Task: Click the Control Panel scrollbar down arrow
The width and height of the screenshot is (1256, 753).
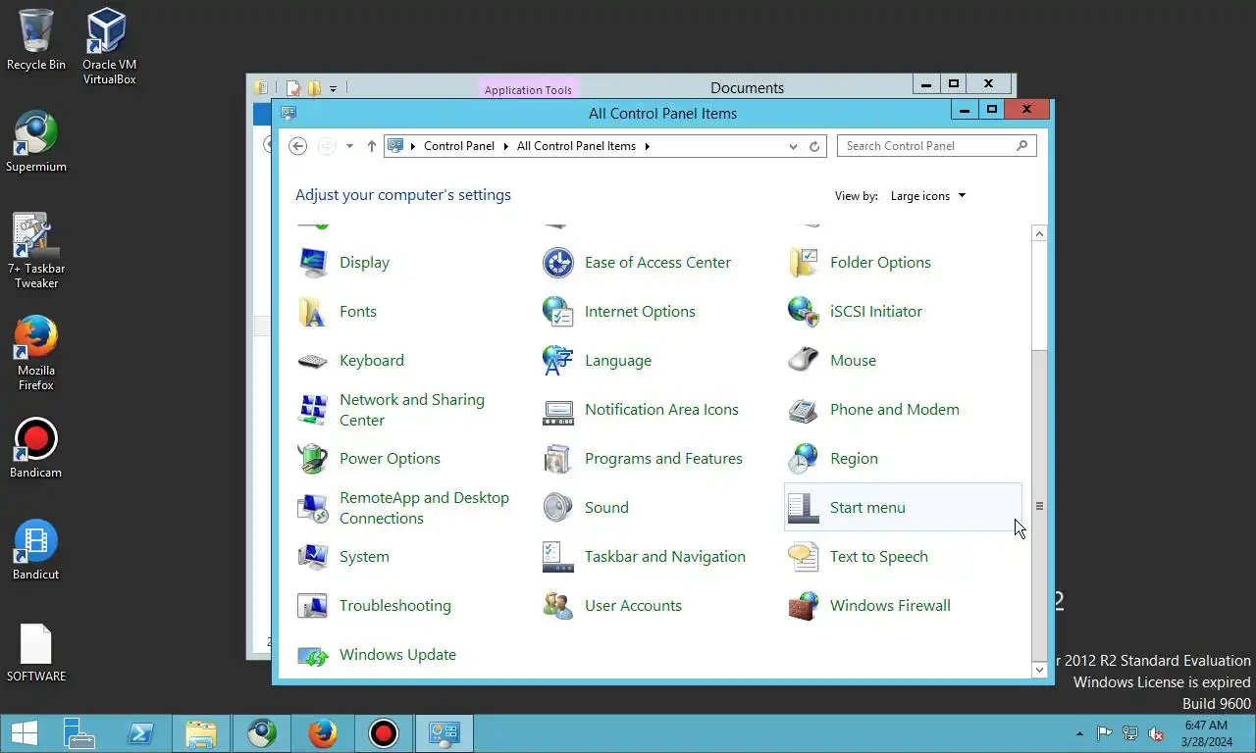Action: [1039, 670]
